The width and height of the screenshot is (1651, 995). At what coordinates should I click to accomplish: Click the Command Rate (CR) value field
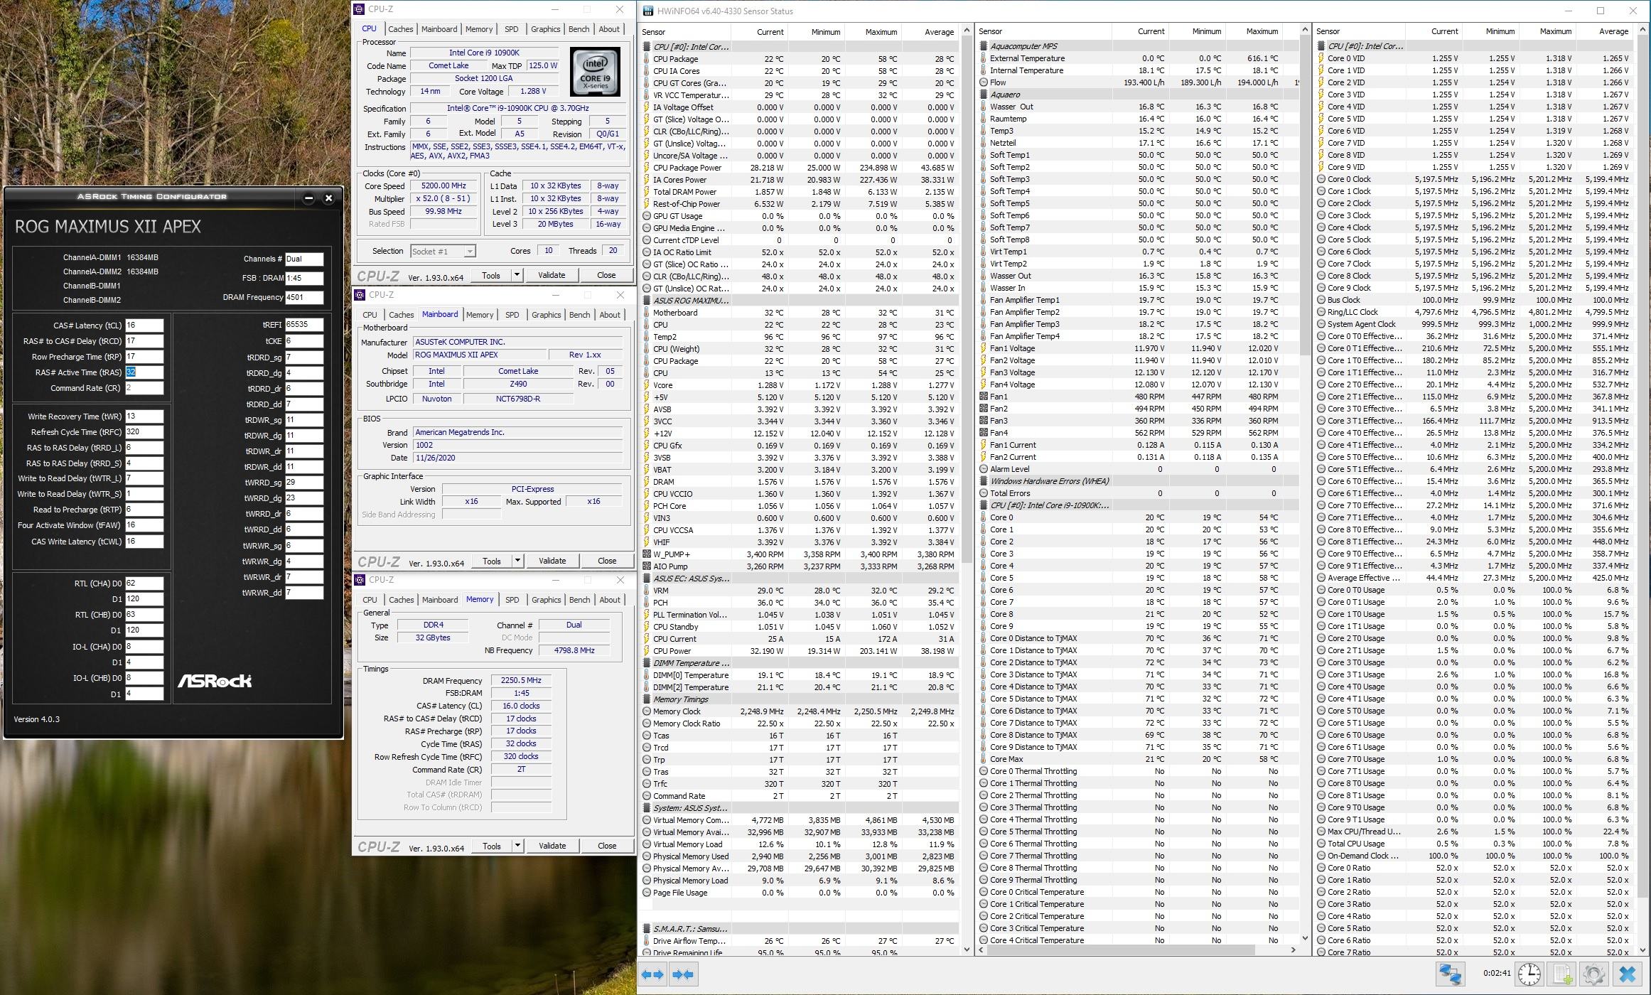point(144,388)
